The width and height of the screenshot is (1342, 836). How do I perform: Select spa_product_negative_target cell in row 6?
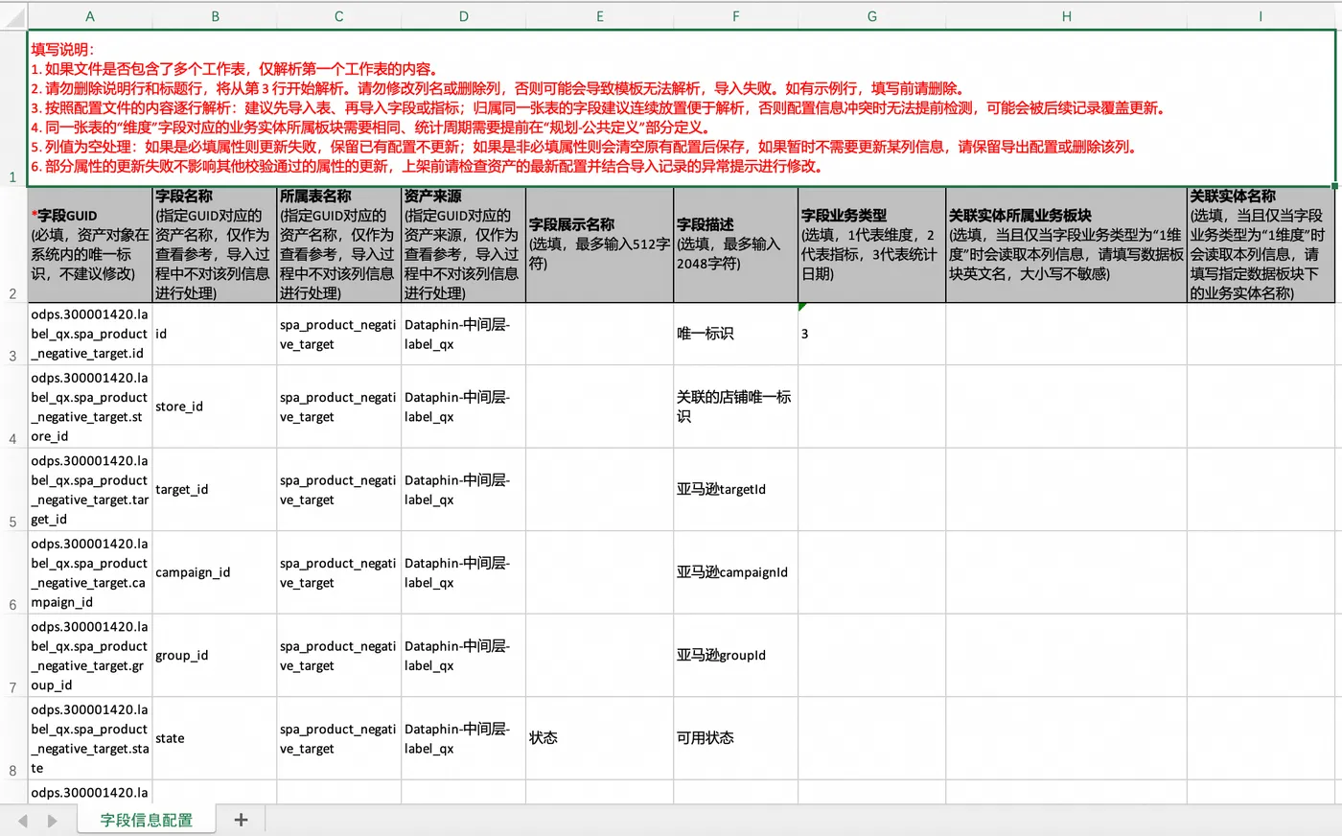pos(339,572)
